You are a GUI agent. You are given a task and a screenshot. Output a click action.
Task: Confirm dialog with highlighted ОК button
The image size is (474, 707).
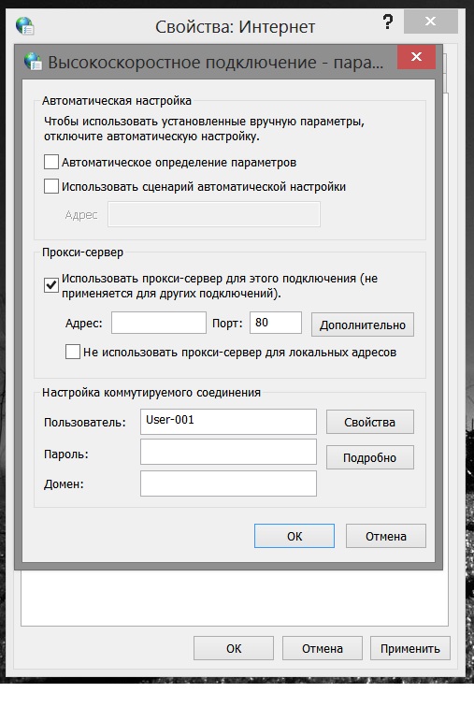294,536
